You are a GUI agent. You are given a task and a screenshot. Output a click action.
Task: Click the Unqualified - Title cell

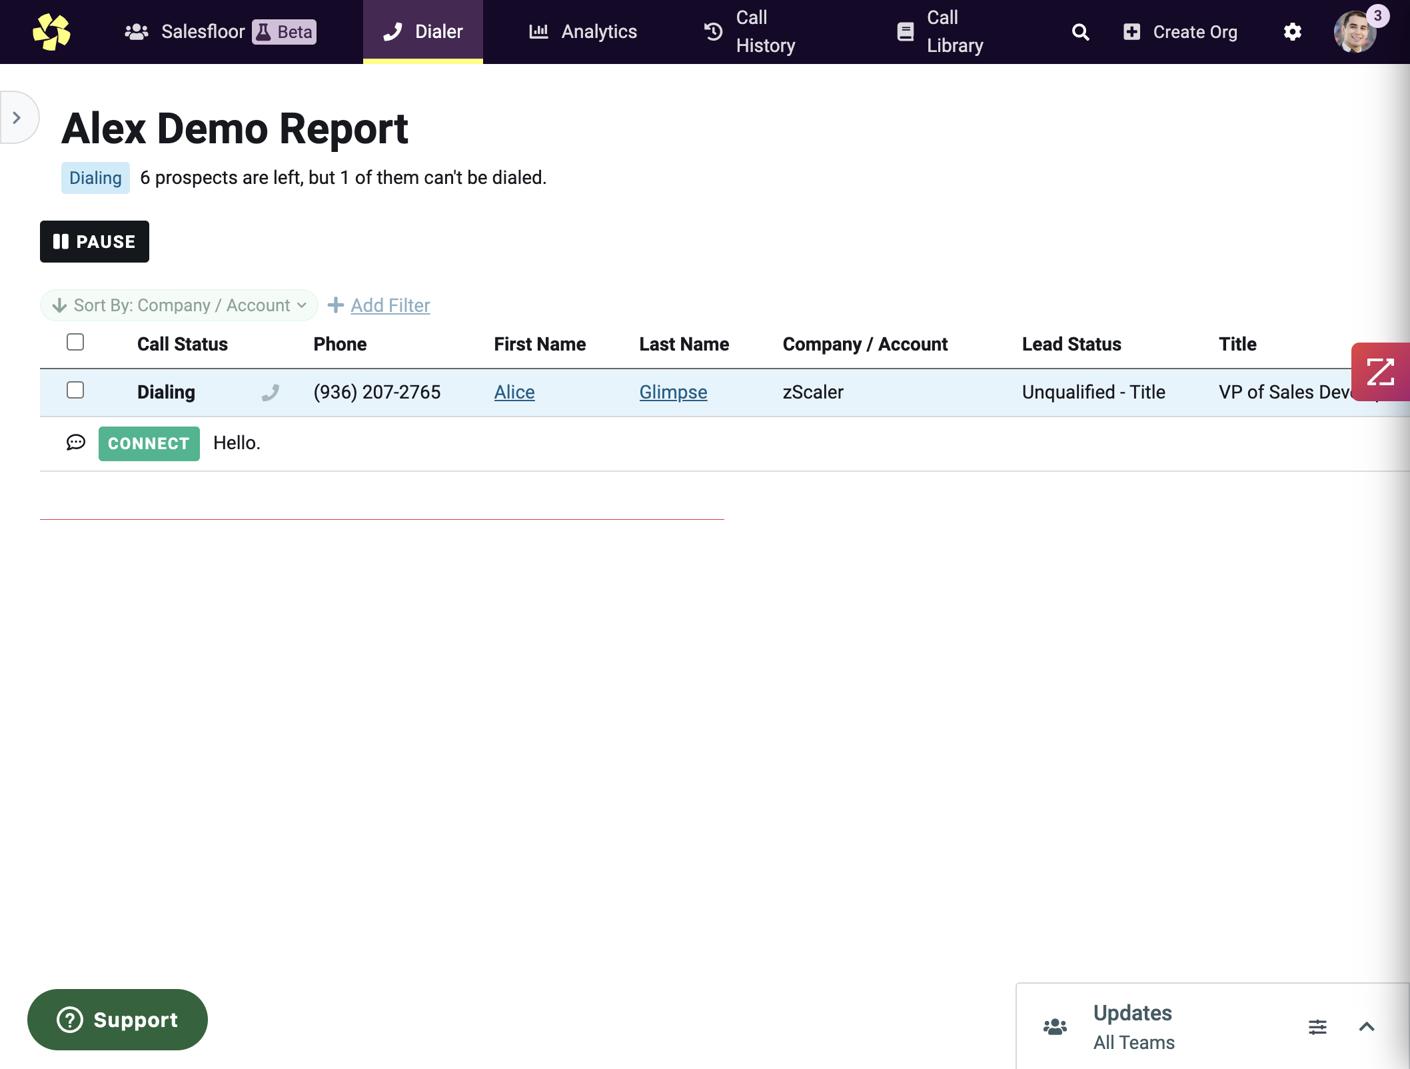[x=1093, y=392]
